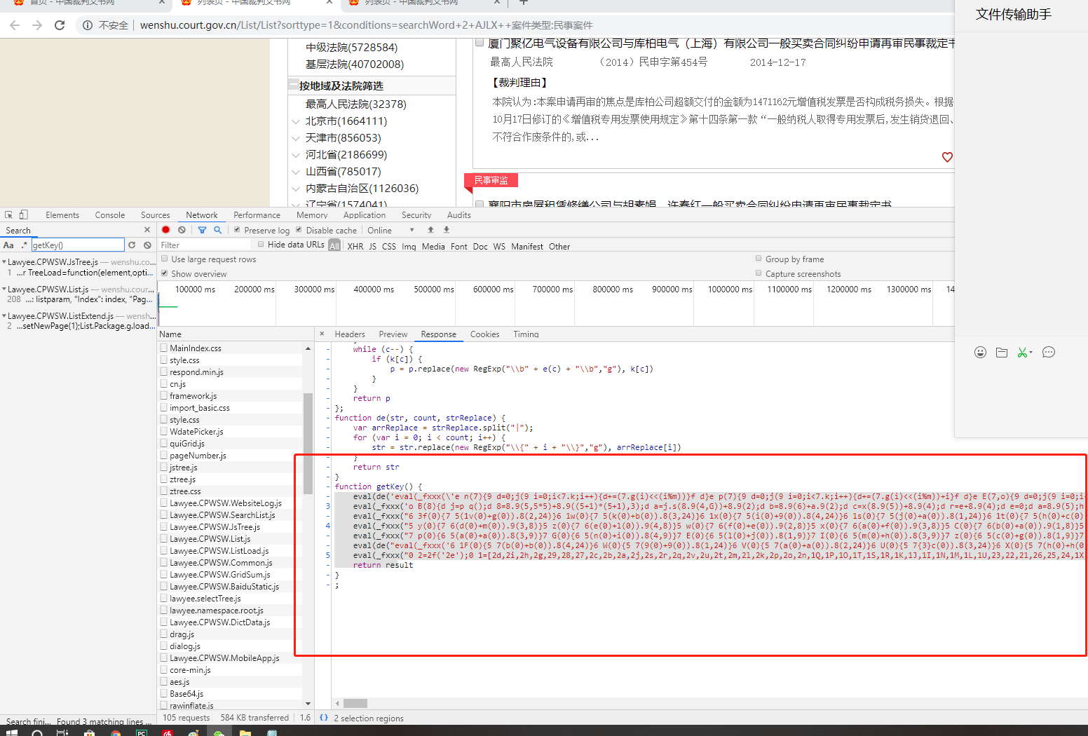The height and width of the screenshot is (736, 1088).
Task: Filter requests by XHR type
Action: pyautogui.click(x=355, y=246)
